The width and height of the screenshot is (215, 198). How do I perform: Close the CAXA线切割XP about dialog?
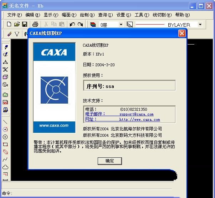pyautogui.click(x=182, y=33)
